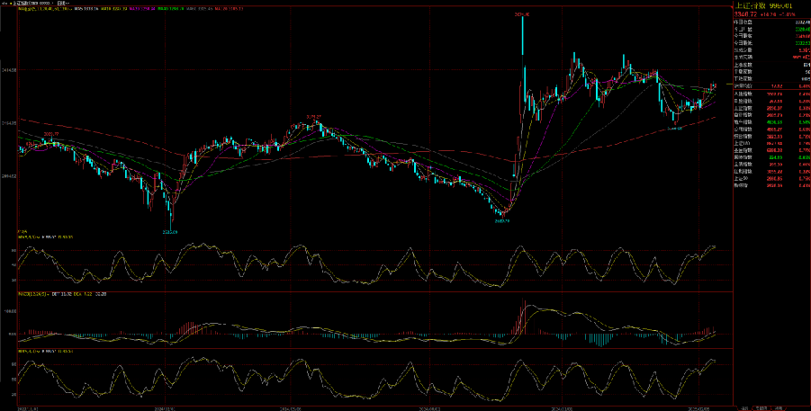
Task: Open 新综指 in the index list
Action: [x=770, y=185]
